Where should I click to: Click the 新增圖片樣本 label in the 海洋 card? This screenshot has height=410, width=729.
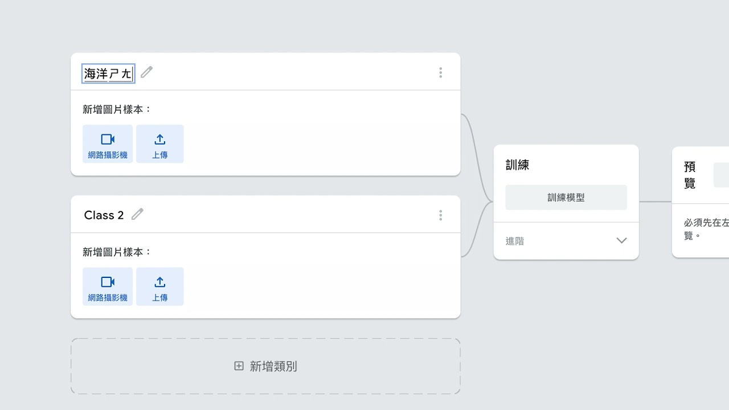(117, 109)
